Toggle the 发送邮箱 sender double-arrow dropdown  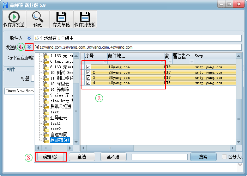coord(29,47)
